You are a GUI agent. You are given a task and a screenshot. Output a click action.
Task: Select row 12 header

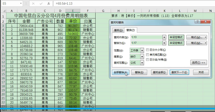3,62
